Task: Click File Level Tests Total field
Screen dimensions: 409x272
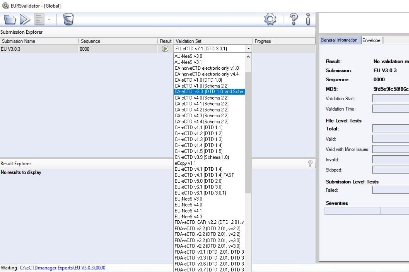Action: point(391,129)
